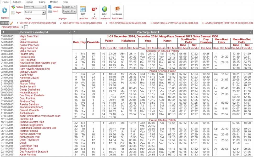
Task: Click the Ayanamsa globe icon
Action: (x=104, y=9)
